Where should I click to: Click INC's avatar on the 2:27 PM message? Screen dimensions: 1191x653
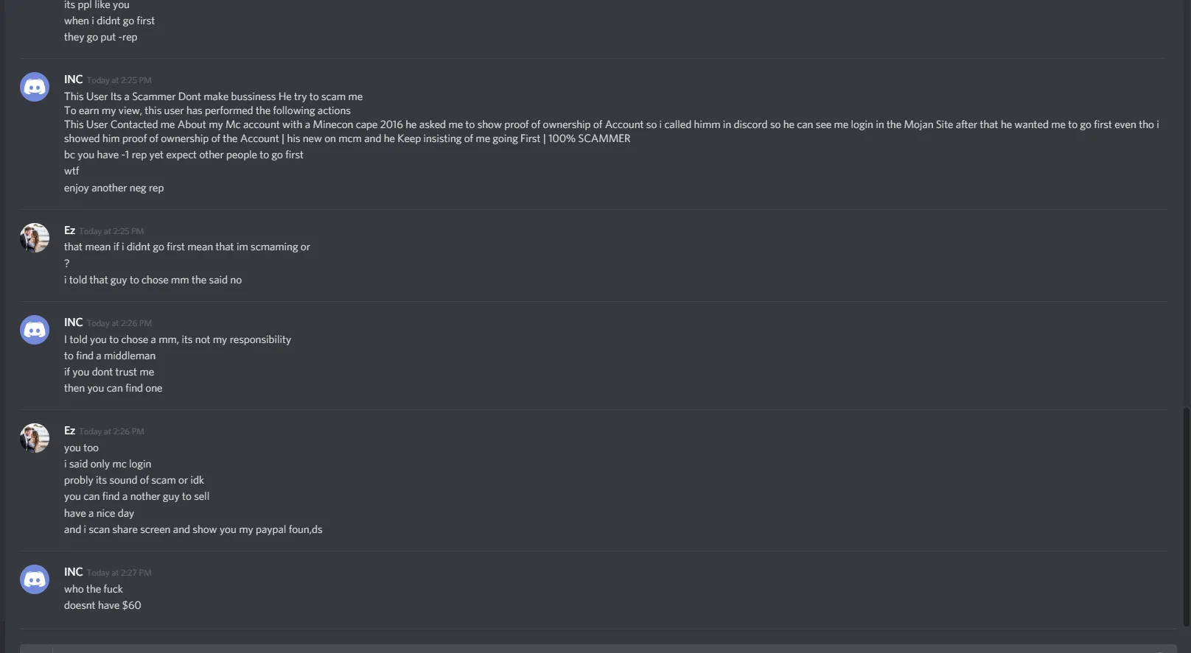[35, 579]
